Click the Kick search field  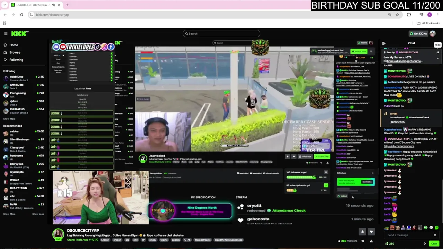pos(221,34)
